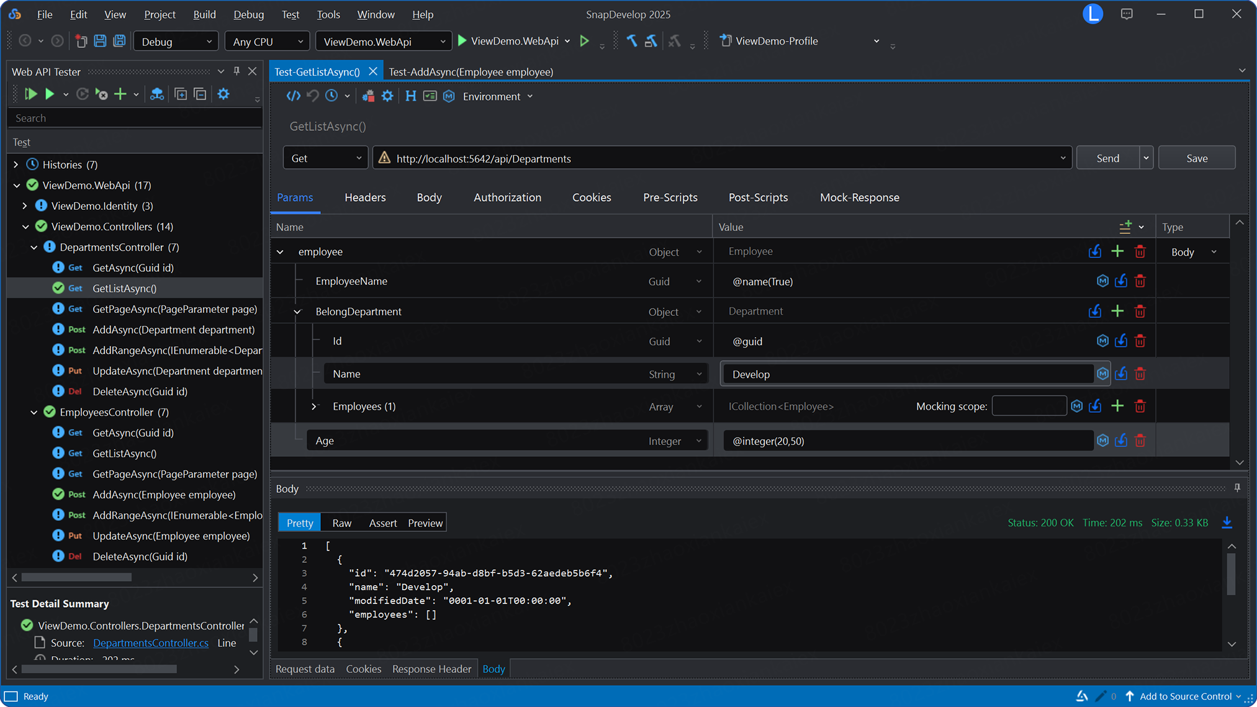Show the Raw response view
The width and height of the screenshot is (1257, 707).
coord(341,523)
